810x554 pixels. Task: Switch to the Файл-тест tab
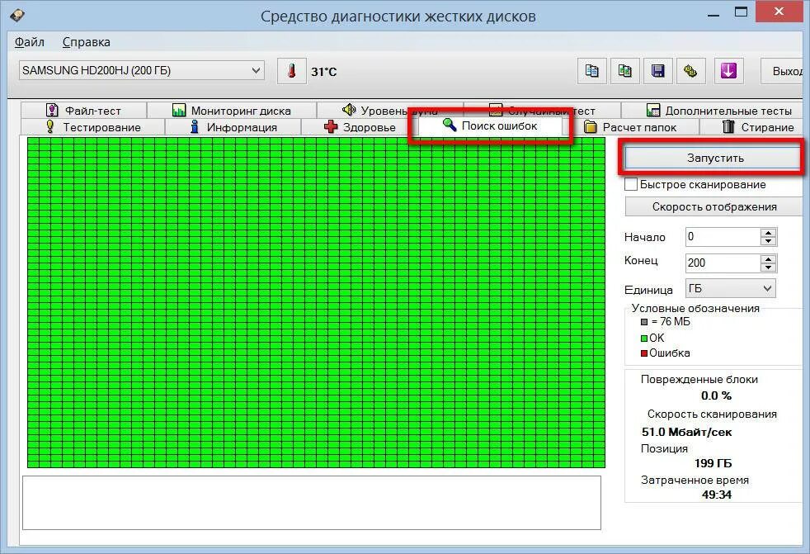83,110
